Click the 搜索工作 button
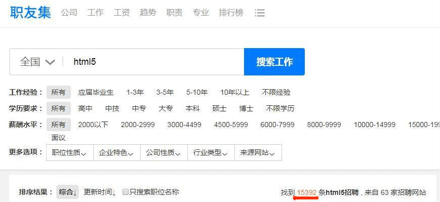440x202 pixels. [x=274, y=62]
